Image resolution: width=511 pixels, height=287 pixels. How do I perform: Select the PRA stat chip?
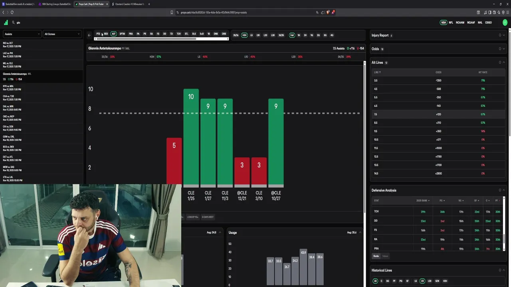(x=131, y=34)
